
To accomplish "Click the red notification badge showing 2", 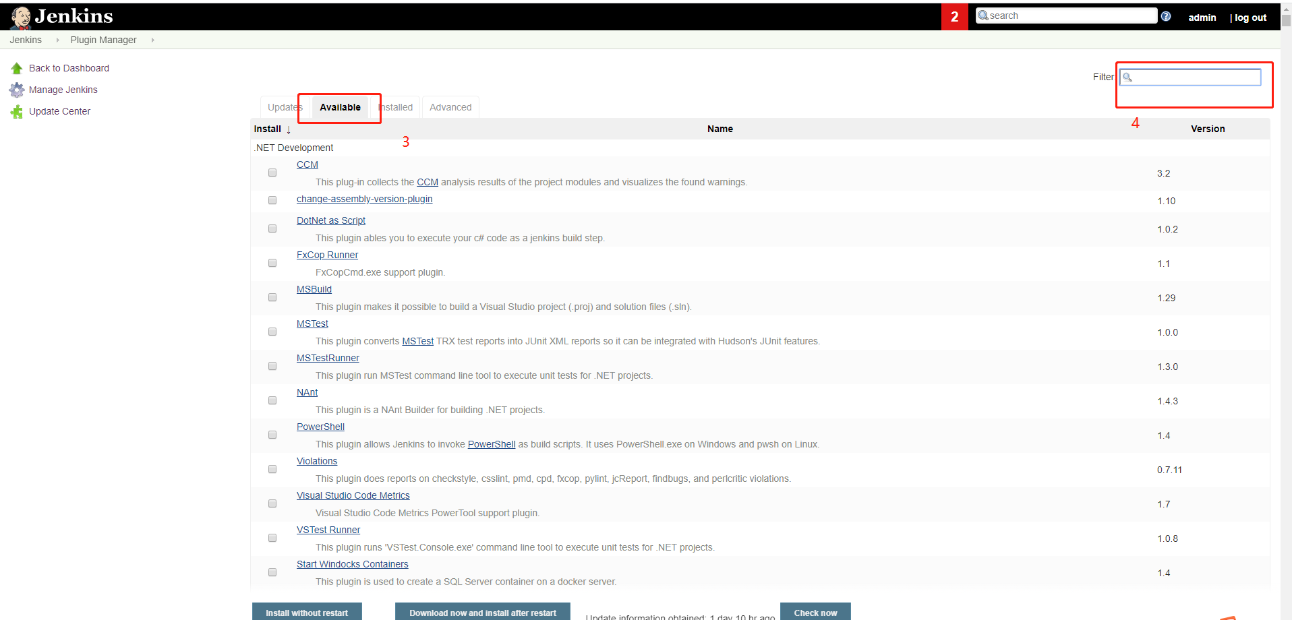I will click(x=954, y=17).
